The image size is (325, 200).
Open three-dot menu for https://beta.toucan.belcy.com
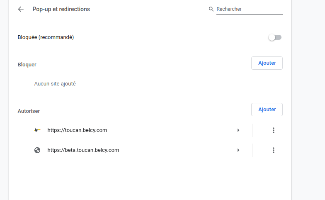[273, 150]
